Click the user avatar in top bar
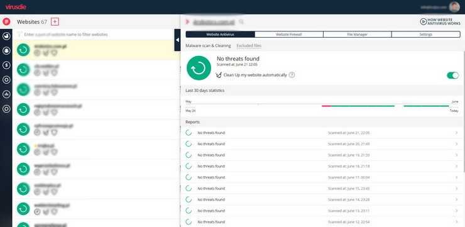Image resolution: width=465 pixels, height=227 pixels. pyautogui.click(x=454, y=7)
